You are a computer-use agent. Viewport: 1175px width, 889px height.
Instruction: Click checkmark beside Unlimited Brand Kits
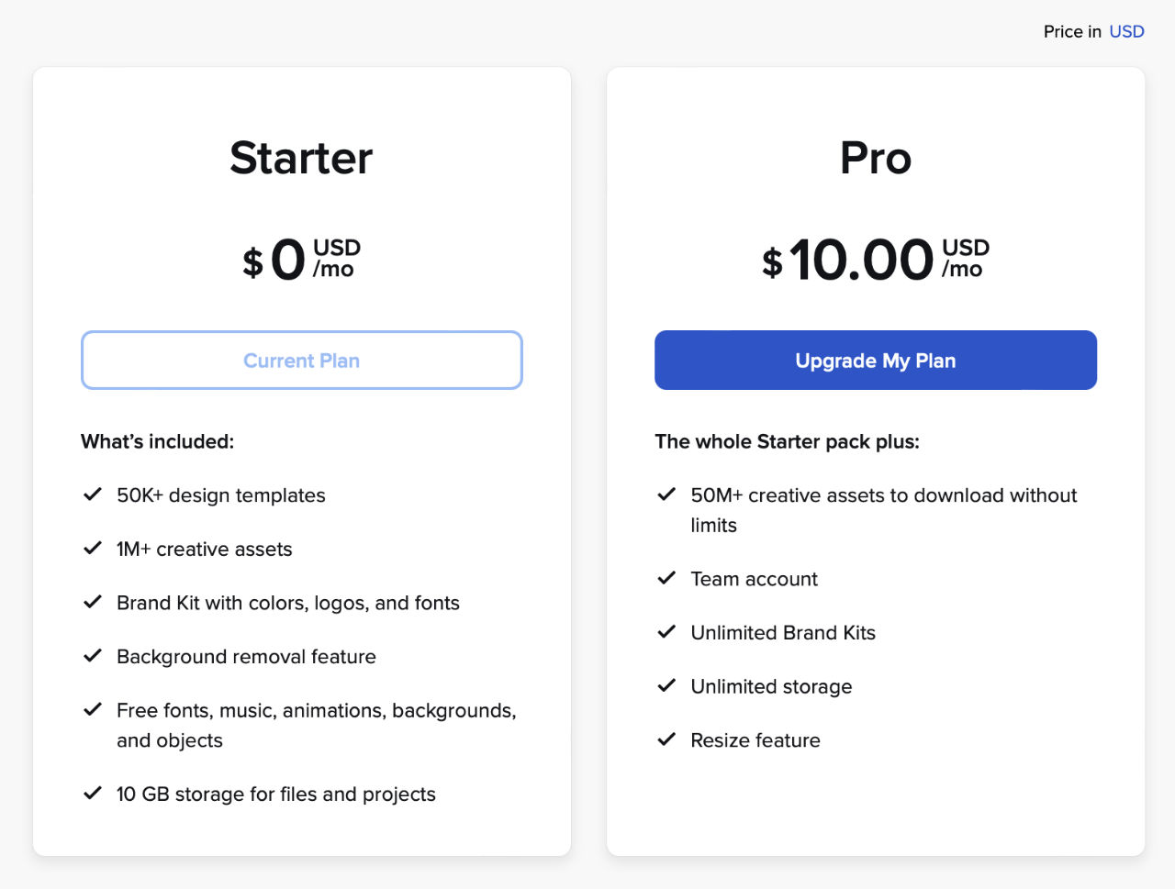(666, 632)
